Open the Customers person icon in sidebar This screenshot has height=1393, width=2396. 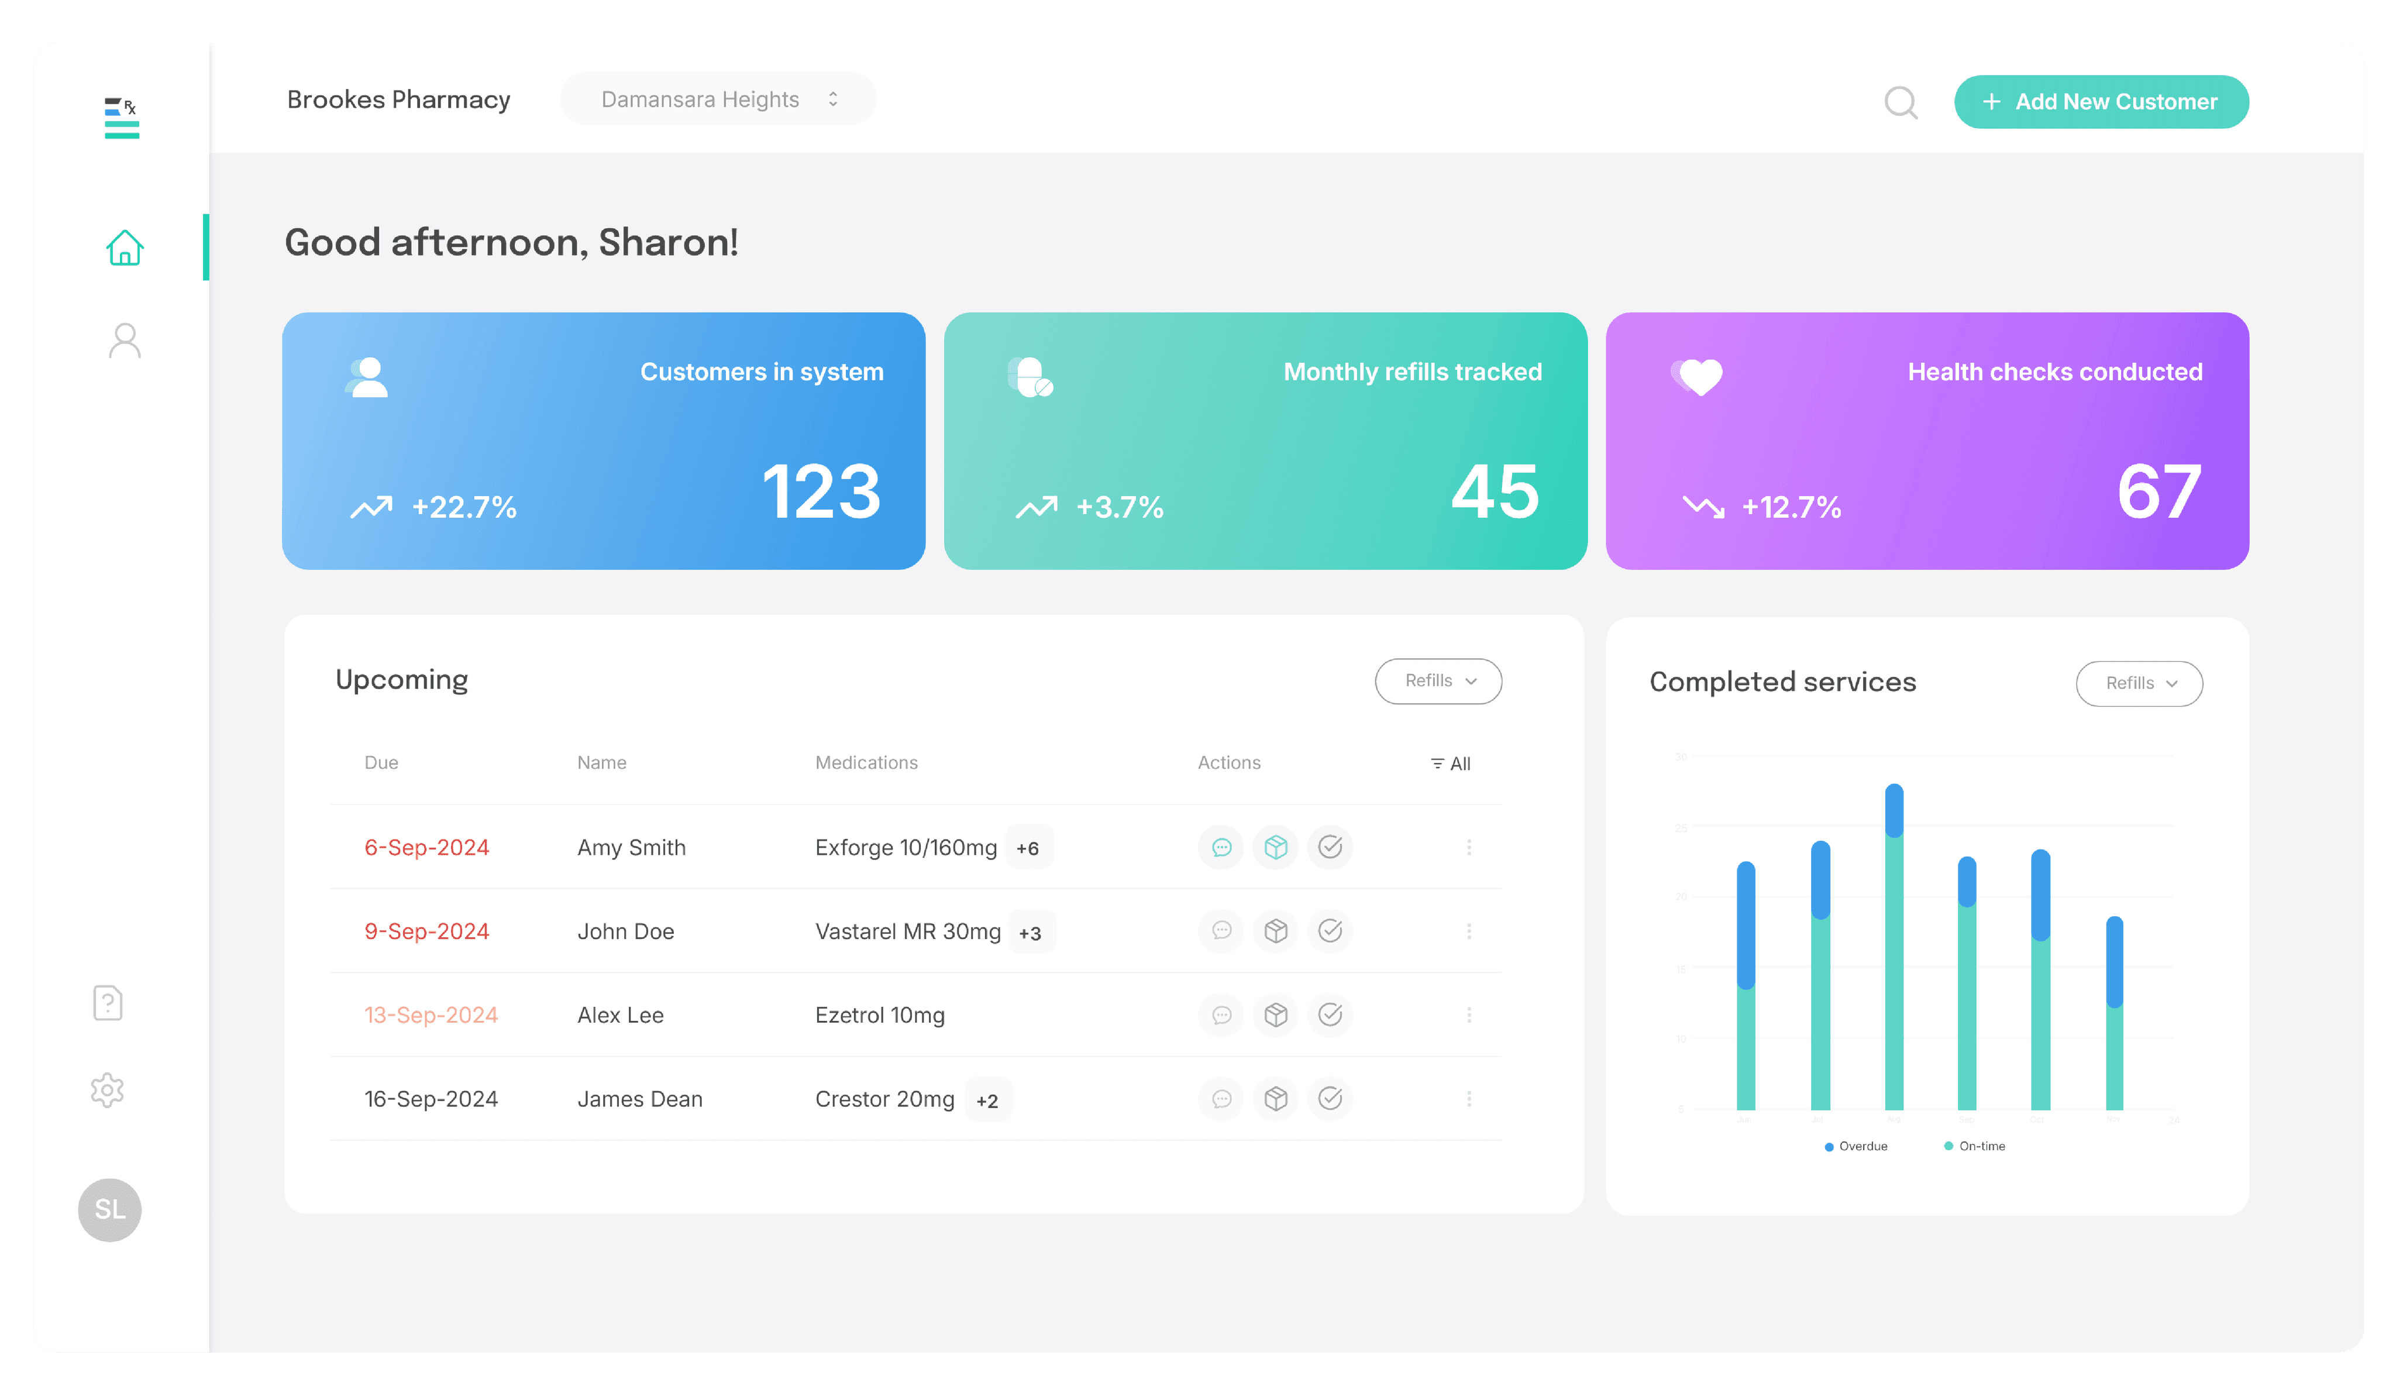125,340
